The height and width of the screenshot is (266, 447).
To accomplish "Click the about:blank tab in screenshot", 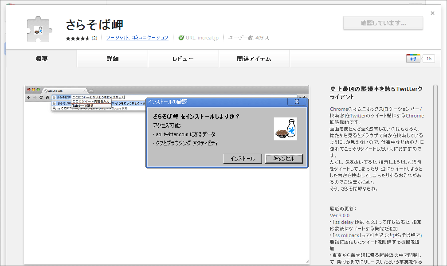I will (65, 91).
